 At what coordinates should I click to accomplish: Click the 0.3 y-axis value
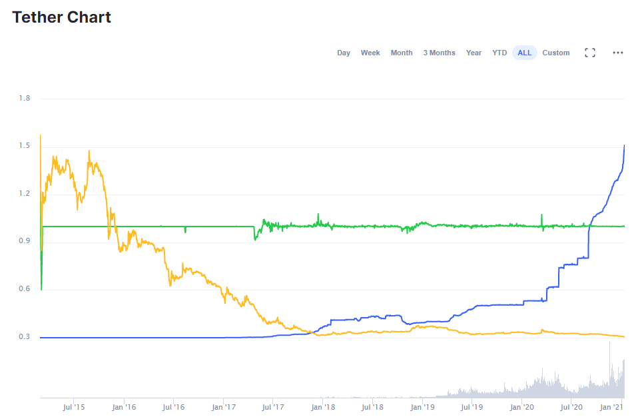pyautogui.click(x=25, y=337)
